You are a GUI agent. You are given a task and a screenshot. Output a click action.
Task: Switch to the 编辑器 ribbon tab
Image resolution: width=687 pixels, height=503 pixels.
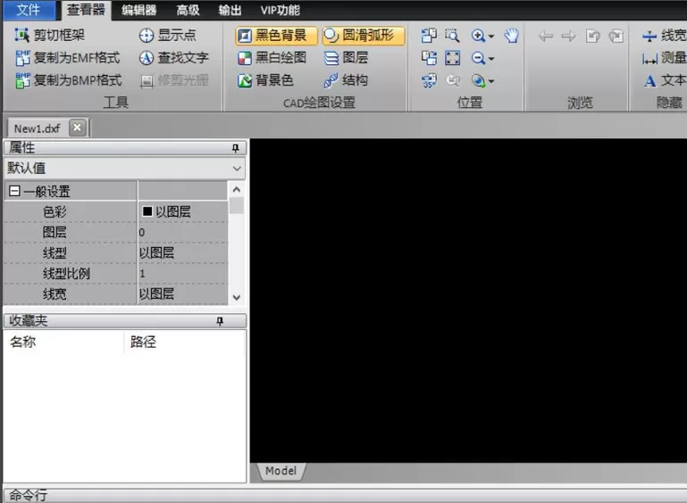click(138, 10)
